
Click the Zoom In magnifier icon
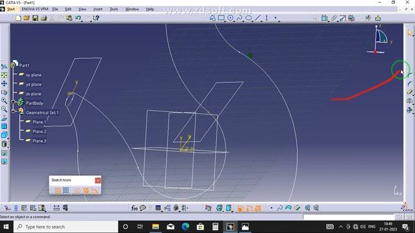[x=4, y=101]
